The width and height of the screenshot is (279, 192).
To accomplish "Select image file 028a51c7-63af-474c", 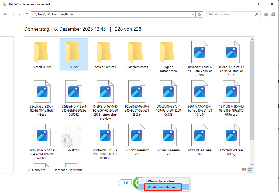I will pos(232,59).
